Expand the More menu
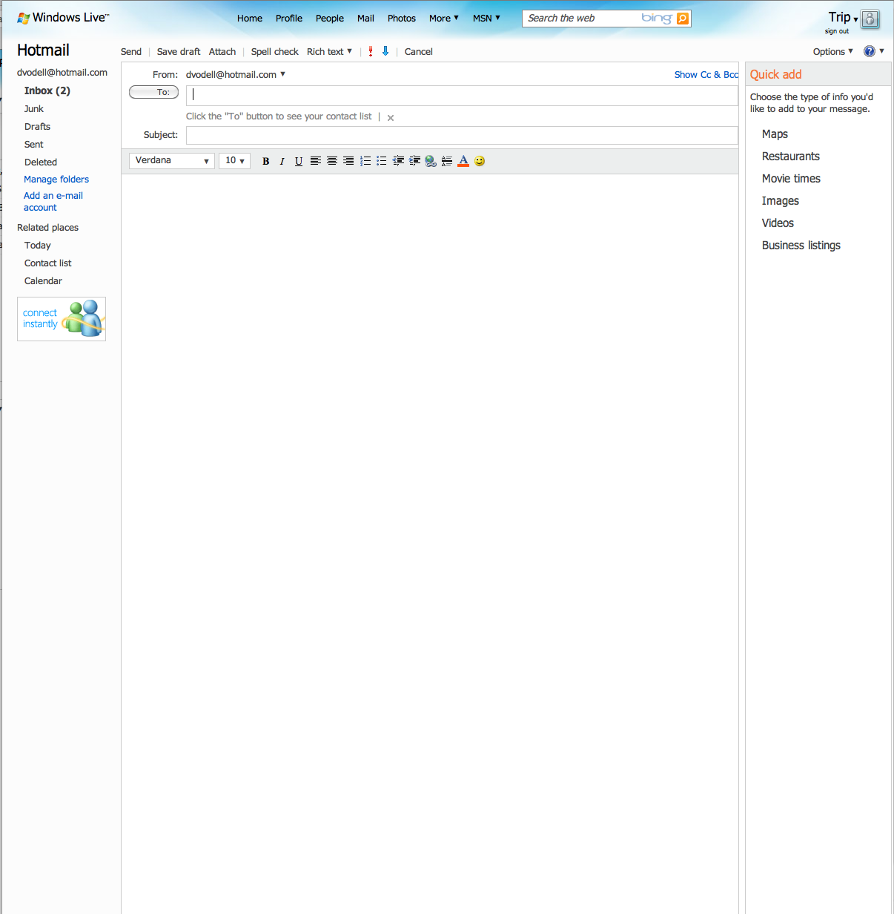The image size is (894, 914). [444, 18]
